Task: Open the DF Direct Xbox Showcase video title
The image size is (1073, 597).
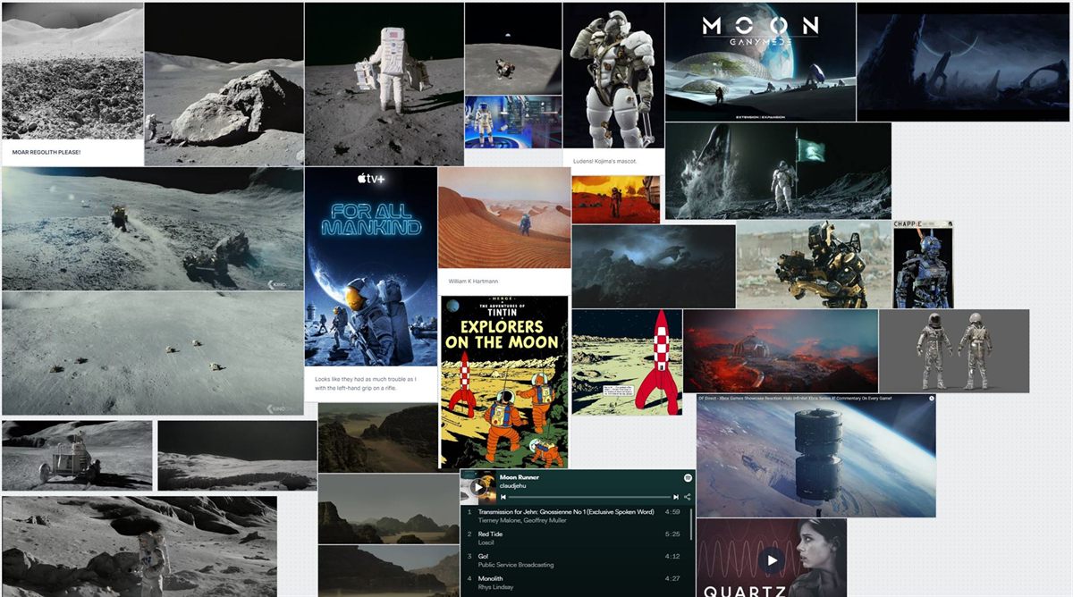Action: (795, 398)
